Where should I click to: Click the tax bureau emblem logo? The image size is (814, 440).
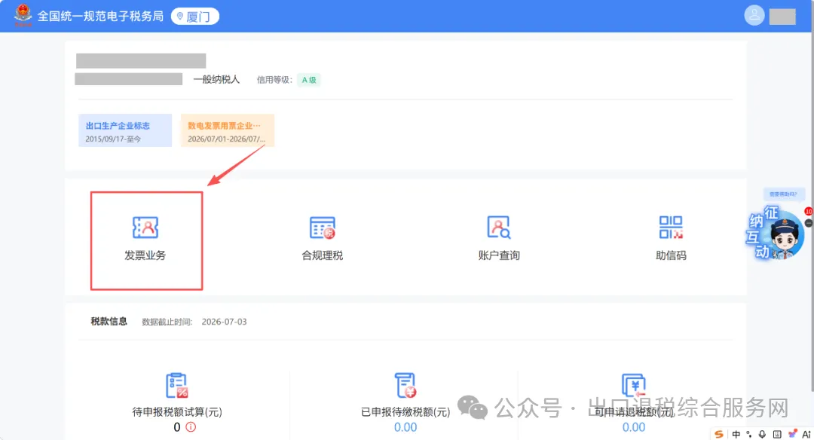(x=23, y=15)
